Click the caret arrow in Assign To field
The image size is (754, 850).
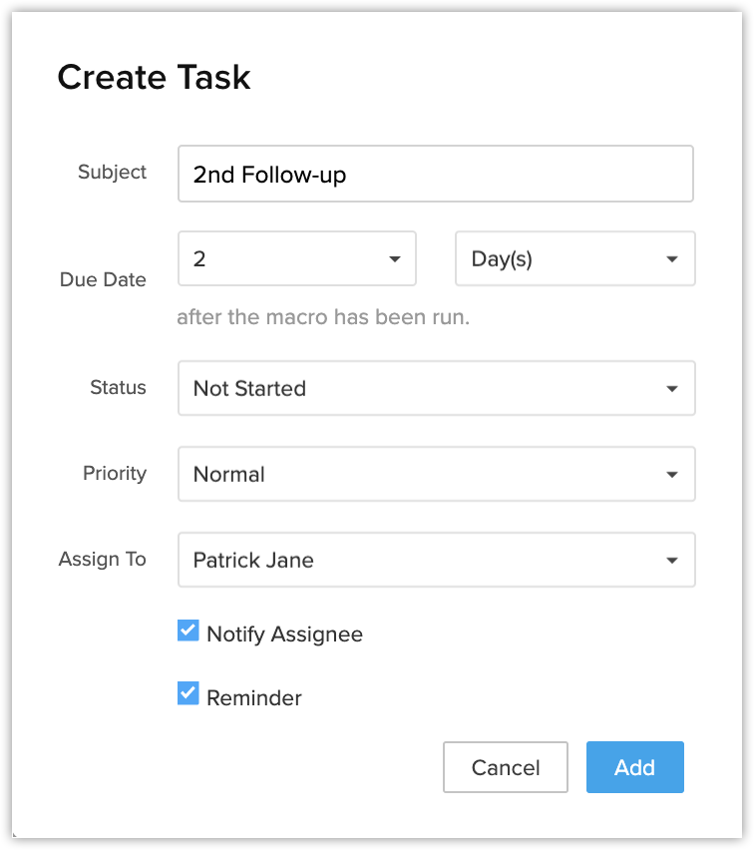(672, 561)
